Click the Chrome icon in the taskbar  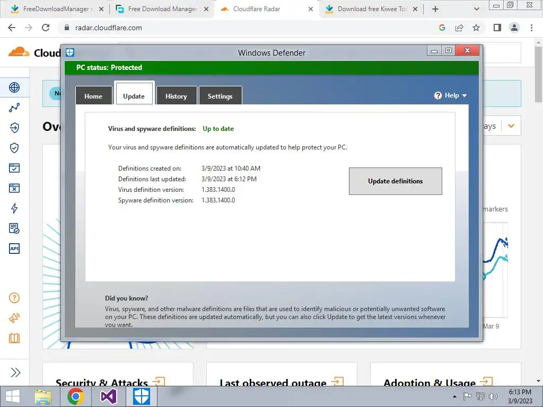pyautogui.click(x=75, y=396)
